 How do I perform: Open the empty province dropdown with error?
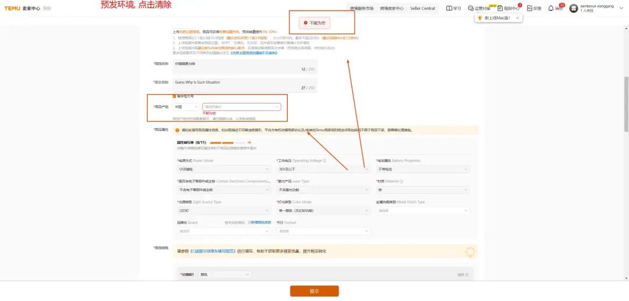click(241, 107)
